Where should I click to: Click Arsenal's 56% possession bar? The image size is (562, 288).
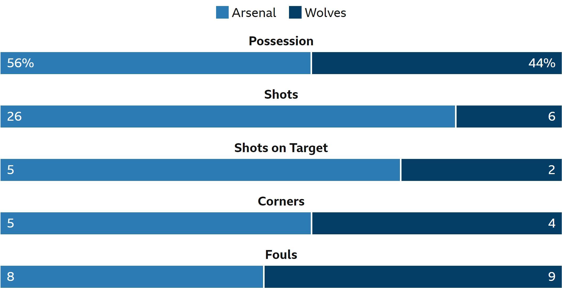pos(156,63)
